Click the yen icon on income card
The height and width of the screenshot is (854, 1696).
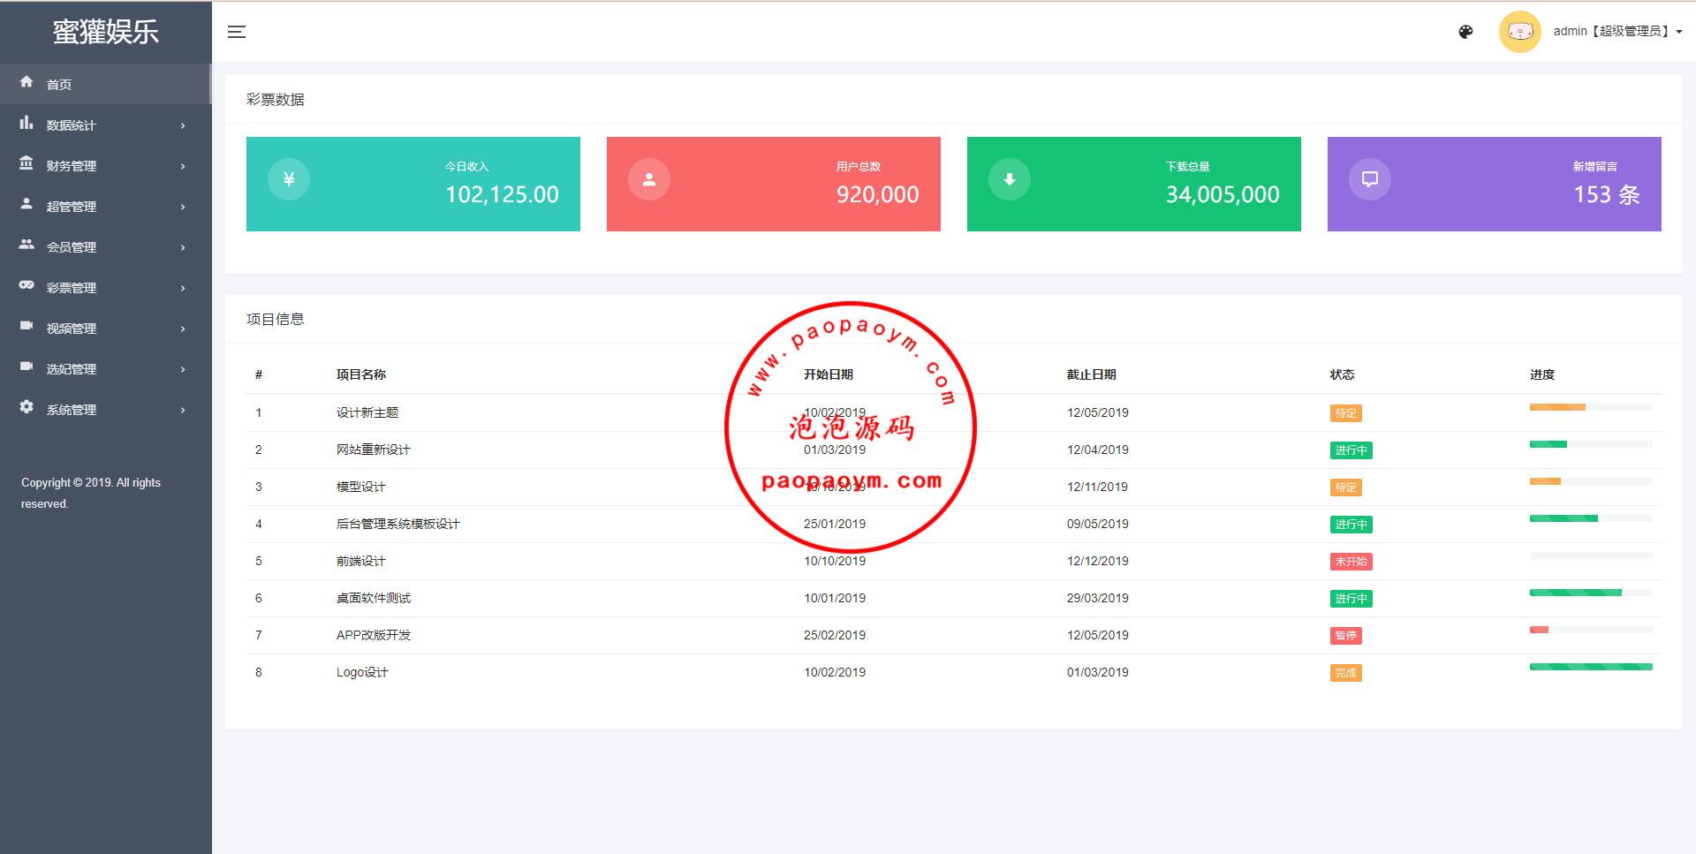click(x=289, y=179)
